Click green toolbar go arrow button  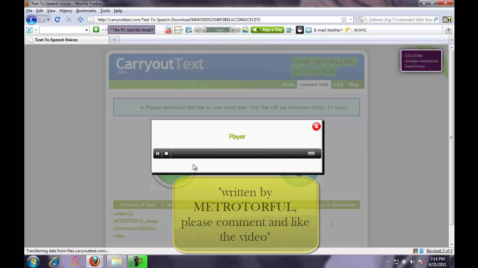tap(96, 30)
